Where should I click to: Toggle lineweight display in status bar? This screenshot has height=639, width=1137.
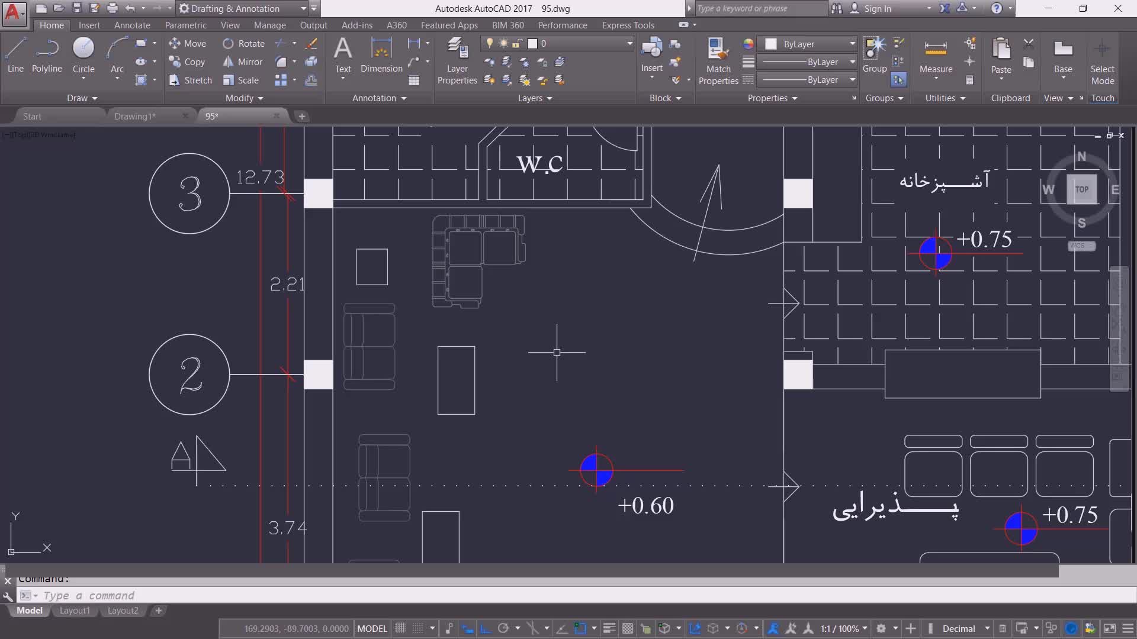tap(609, 628)
